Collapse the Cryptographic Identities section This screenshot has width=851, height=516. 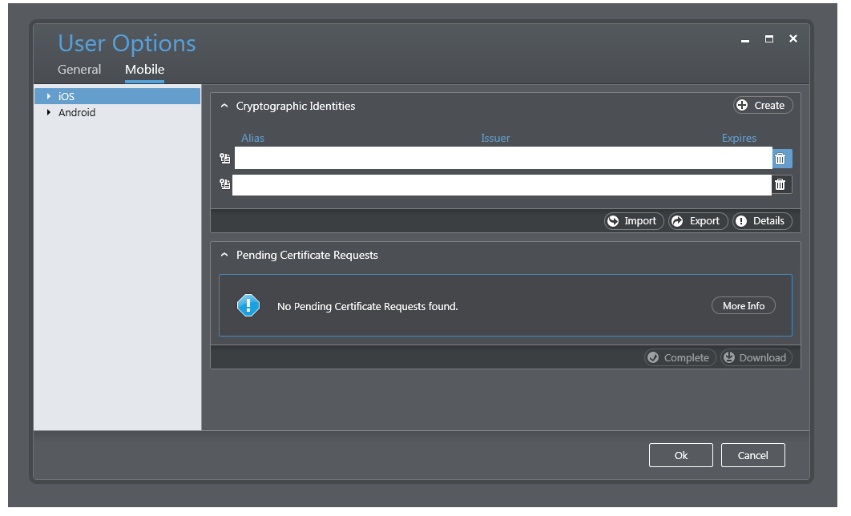point(224,106)
